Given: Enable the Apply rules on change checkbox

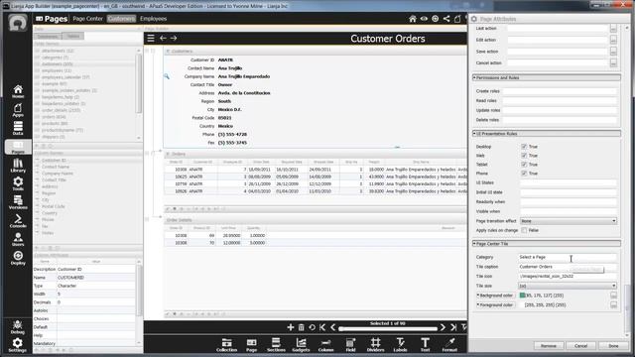Looking at the screenshot, I should click(524, 230).
